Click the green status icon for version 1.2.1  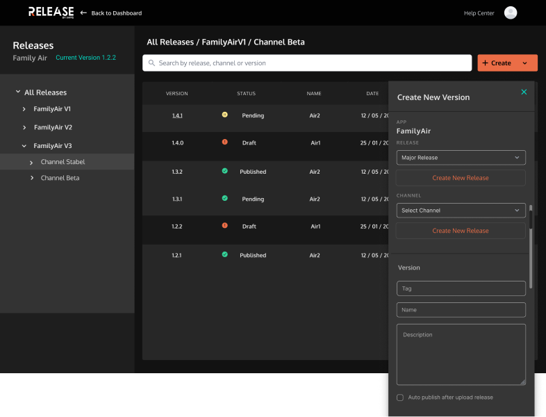click(x=224, y=254)
